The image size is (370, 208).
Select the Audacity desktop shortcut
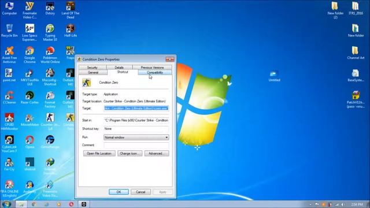(29, 187)
